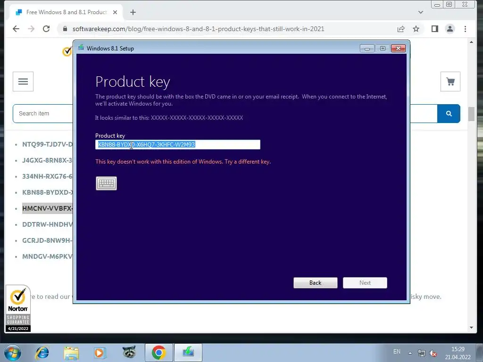
Task: Select the GCRJD-8NW9H key in the list
Action: (48, 240)
